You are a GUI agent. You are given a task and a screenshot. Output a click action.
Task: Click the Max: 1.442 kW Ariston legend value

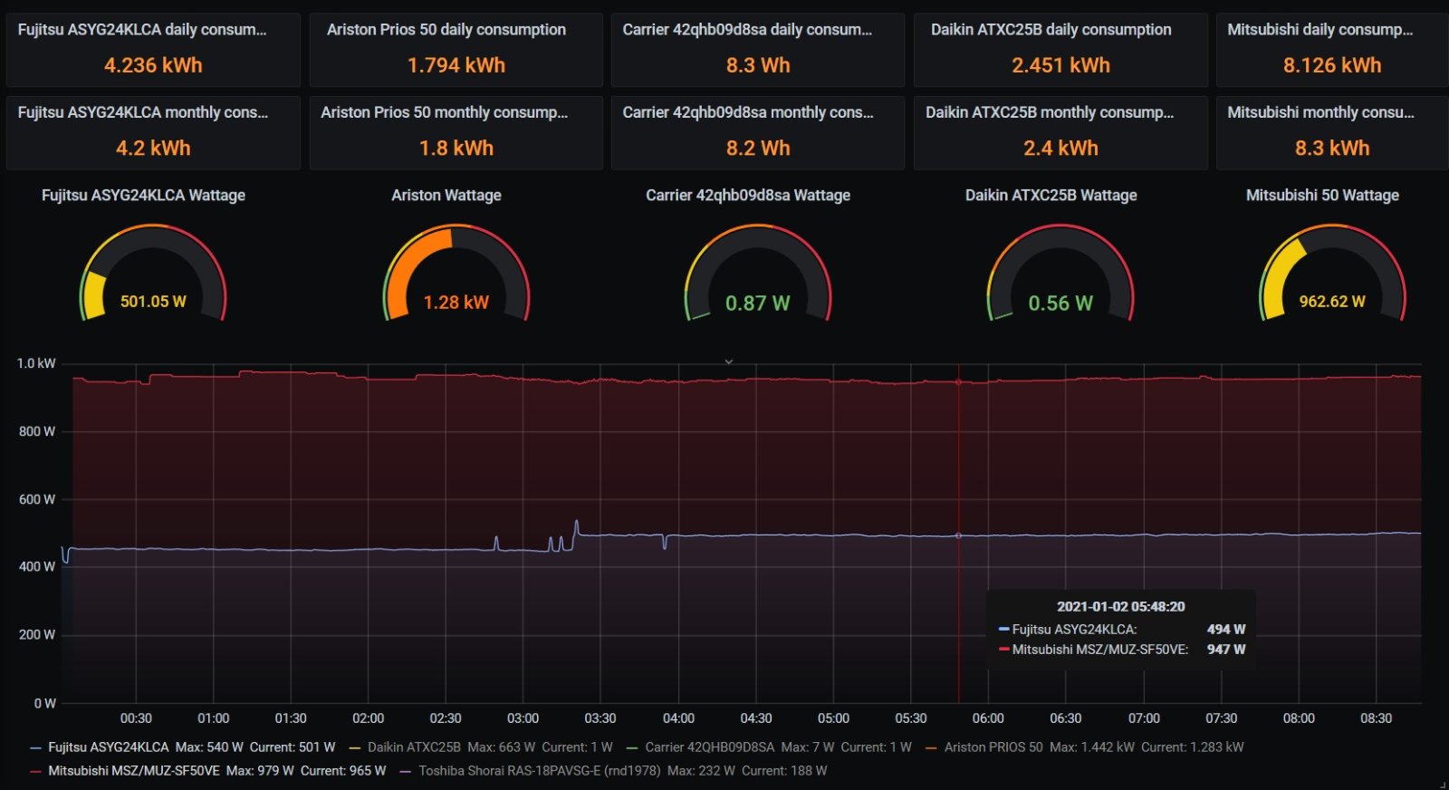tap(1092, 747)
